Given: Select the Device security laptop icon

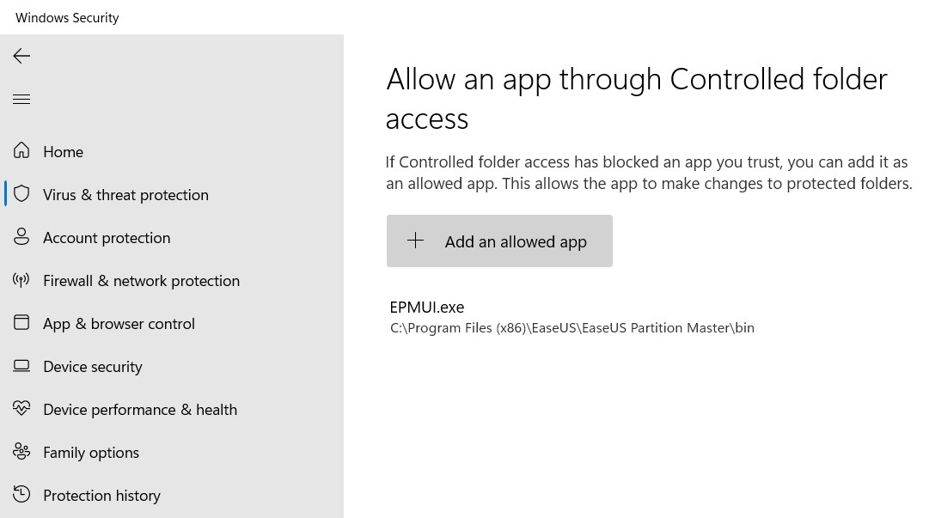Looking at the screenshot, I should (21, 365).
